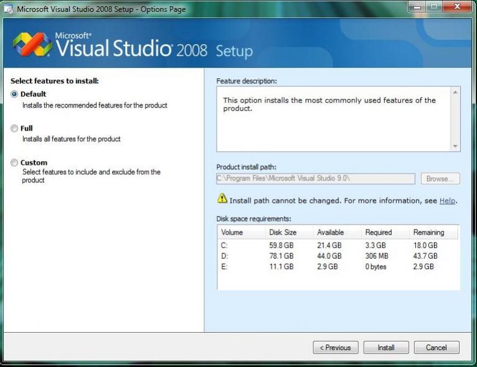Click the feature description text

tap(329, 105)
